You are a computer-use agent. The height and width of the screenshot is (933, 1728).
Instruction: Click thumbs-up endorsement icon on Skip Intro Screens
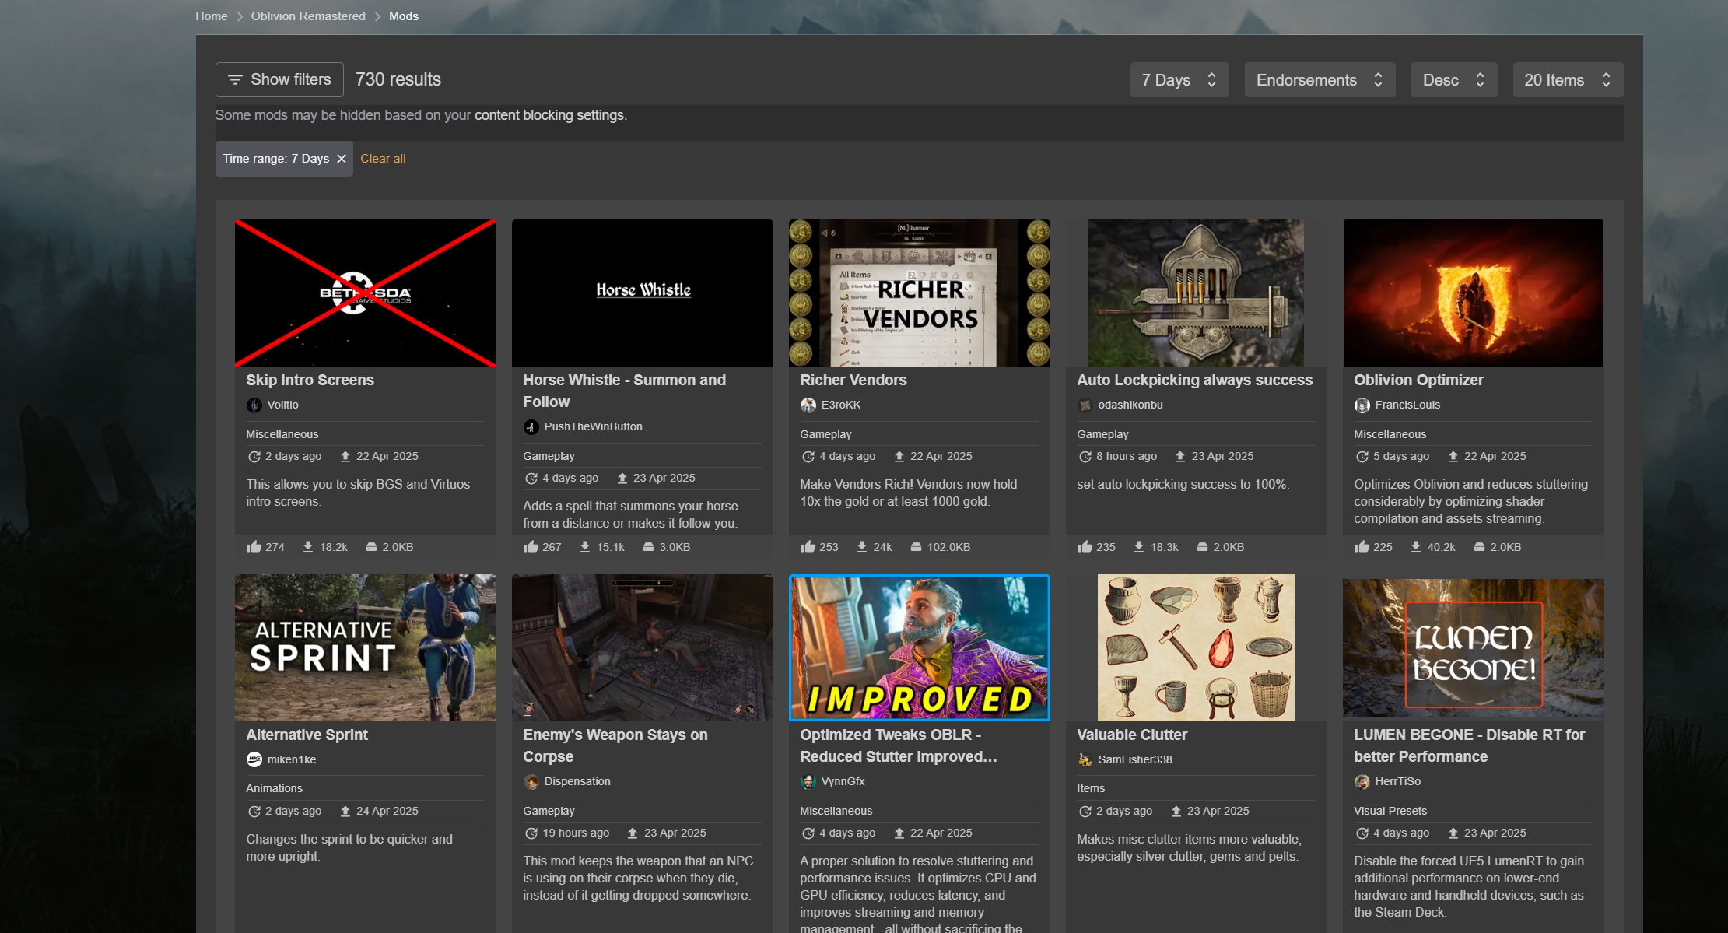click(254, 547)
